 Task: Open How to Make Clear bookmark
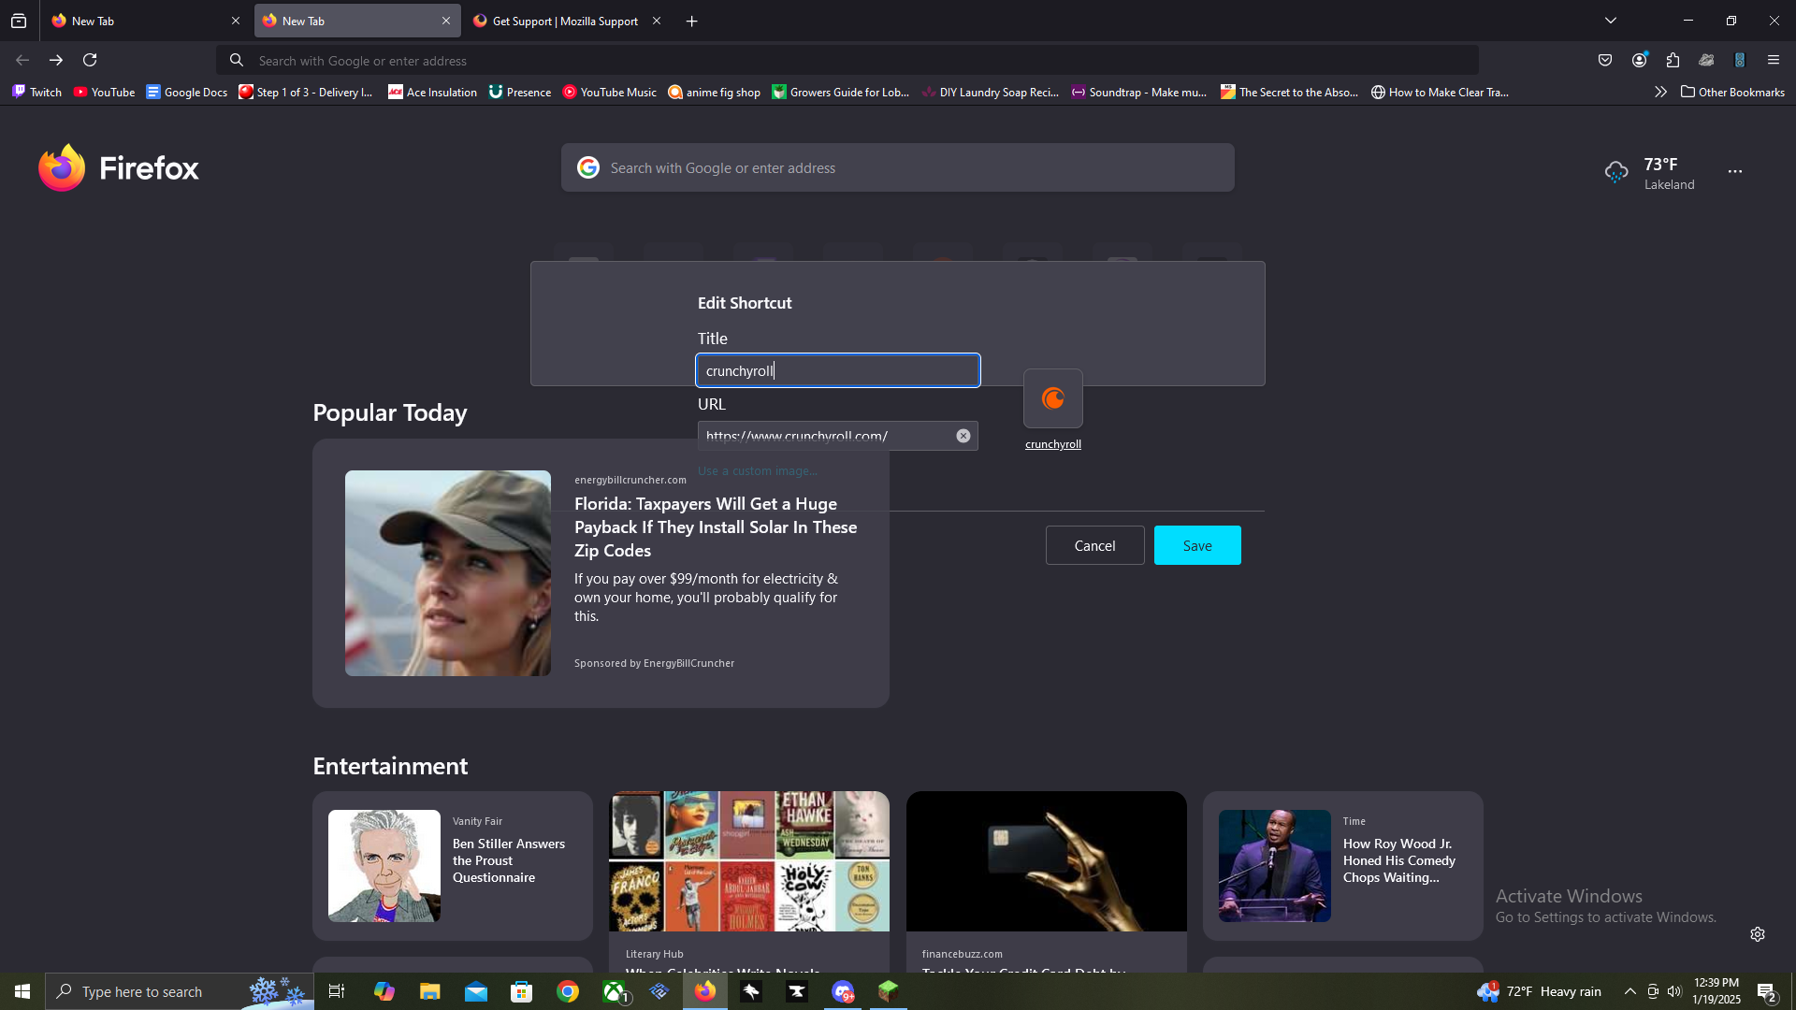coord(1440,92)
